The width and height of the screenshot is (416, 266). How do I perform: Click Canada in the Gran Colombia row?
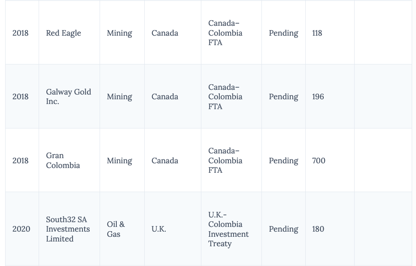(165, 161)
